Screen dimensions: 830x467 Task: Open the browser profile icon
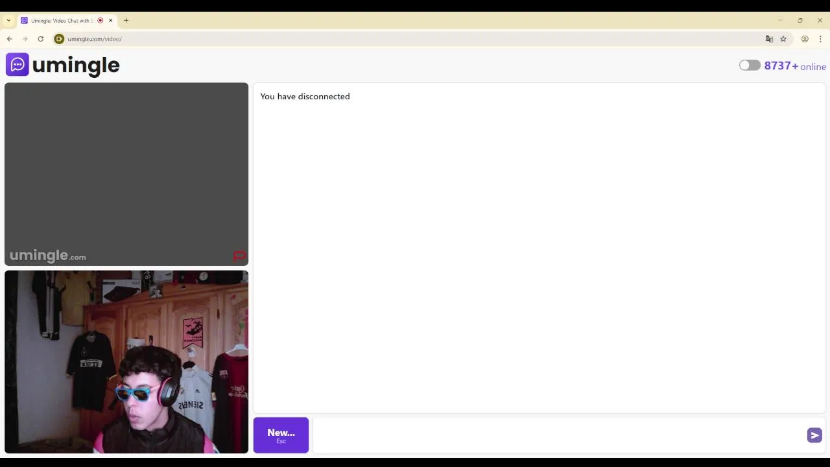pos(805,39)
